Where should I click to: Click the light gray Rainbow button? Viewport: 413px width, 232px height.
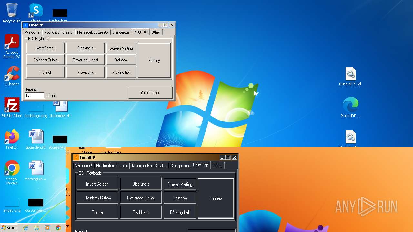coord(121,60)
